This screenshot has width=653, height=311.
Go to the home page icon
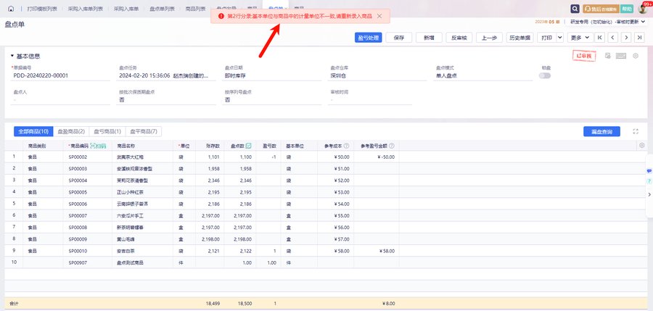pyautogui.click(x=10, y=9)
